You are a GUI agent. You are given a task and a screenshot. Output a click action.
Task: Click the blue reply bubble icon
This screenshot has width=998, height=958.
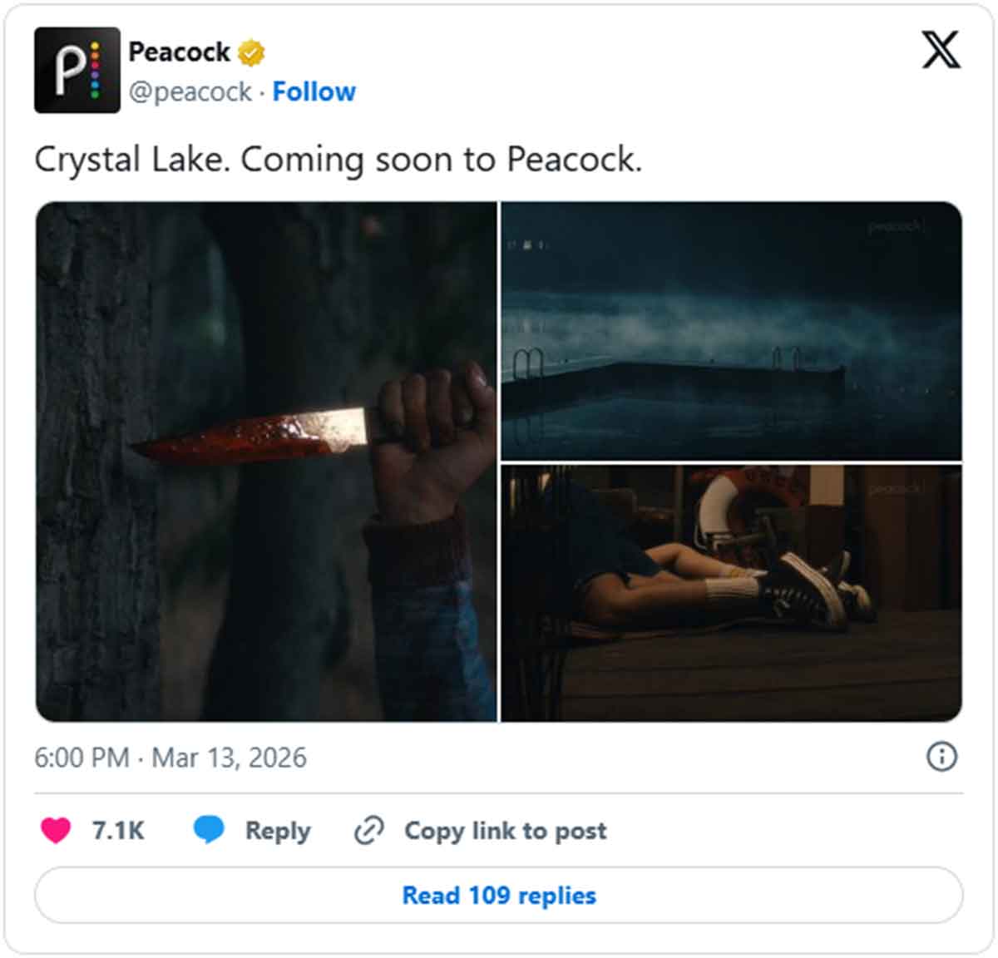(x=209, y=830)
